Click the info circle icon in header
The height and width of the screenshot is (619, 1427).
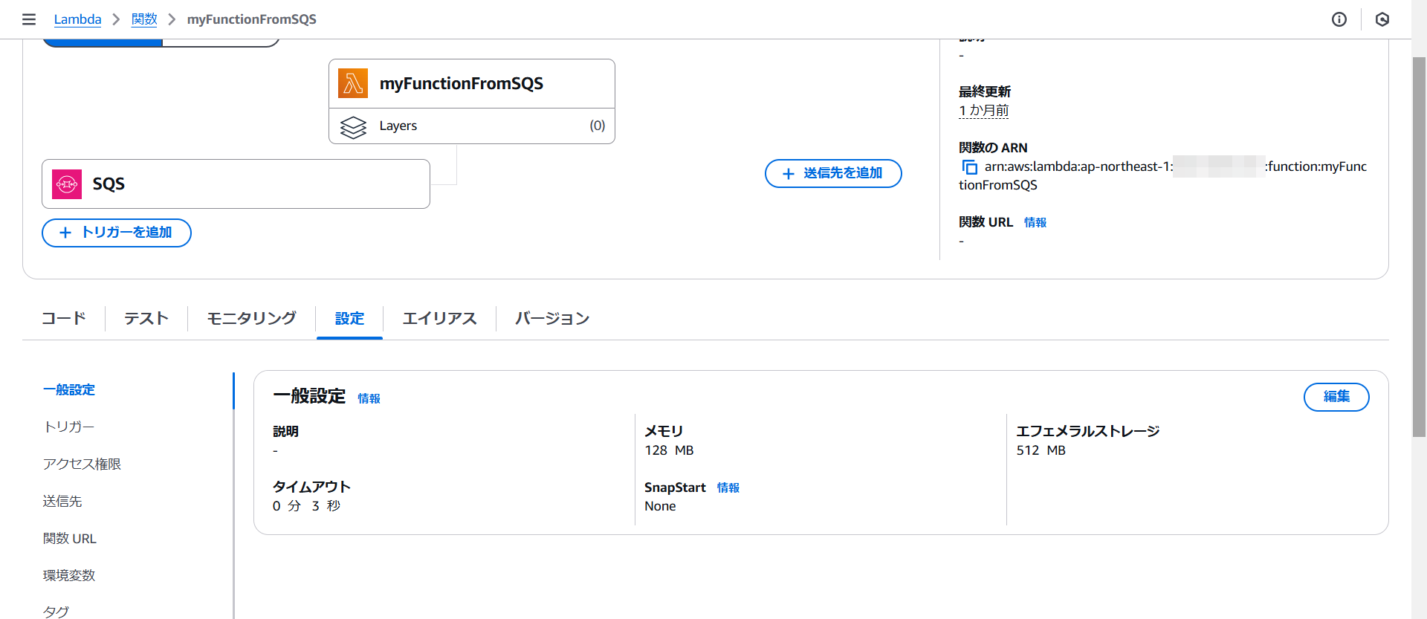point(1339,19)
